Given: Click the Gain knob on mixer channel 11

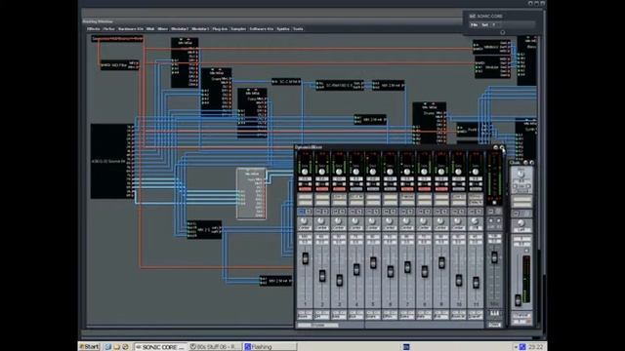Looking at the screenshot, I should [476, 172].
